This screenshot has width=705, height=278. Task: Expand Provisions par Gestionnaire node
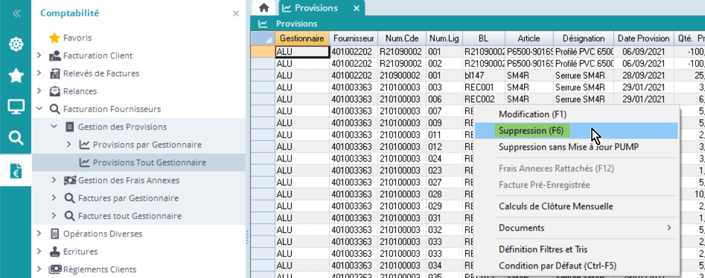69,145
